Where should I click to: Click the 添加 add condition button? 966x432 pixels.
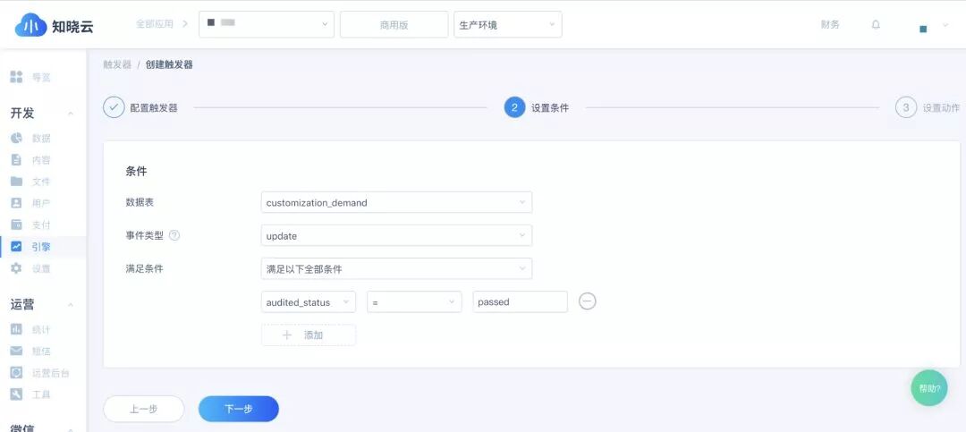click(x=308, y=335)
